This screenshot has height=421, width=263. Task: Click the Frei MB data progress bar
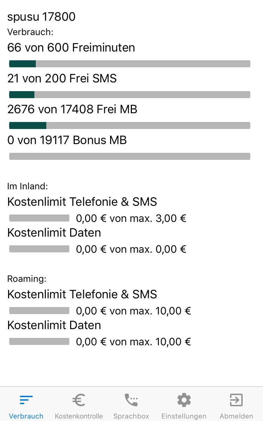point(129,125)
